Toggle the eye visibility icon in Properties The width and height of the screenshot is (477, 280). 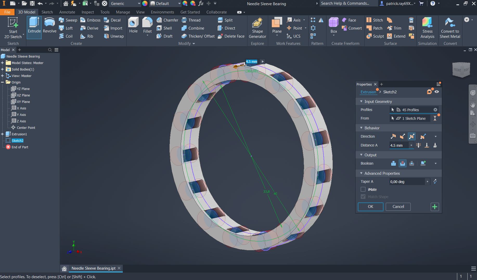[x=437, y=92]
